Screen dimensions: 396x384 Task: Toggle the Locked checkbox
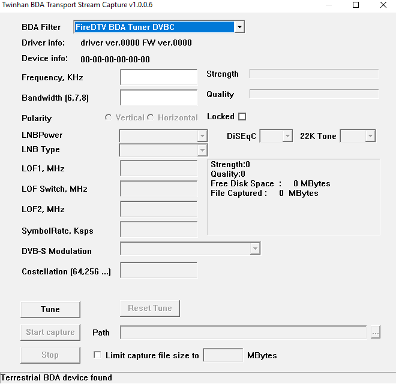pyautogui.click(x=242, y=116)
